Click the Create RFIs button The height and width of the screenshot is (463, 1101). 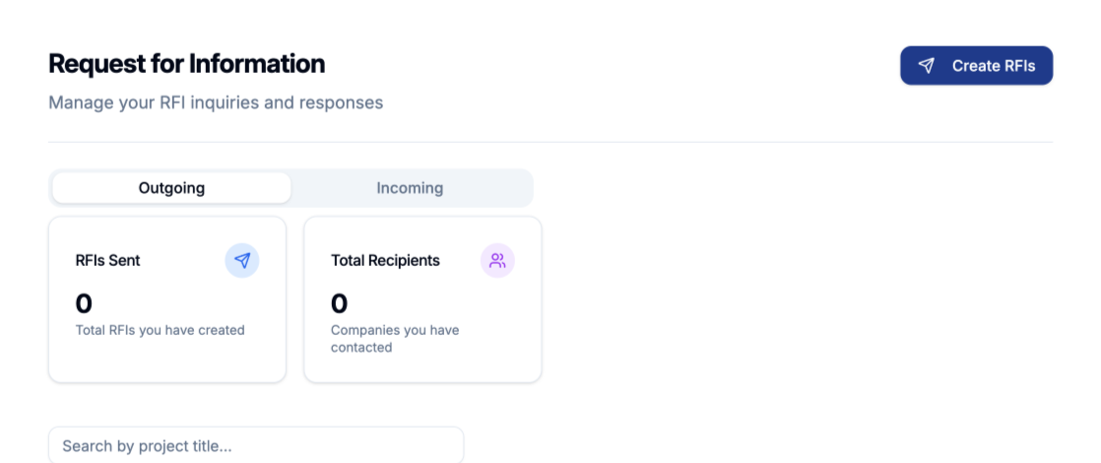coord(977,66)
